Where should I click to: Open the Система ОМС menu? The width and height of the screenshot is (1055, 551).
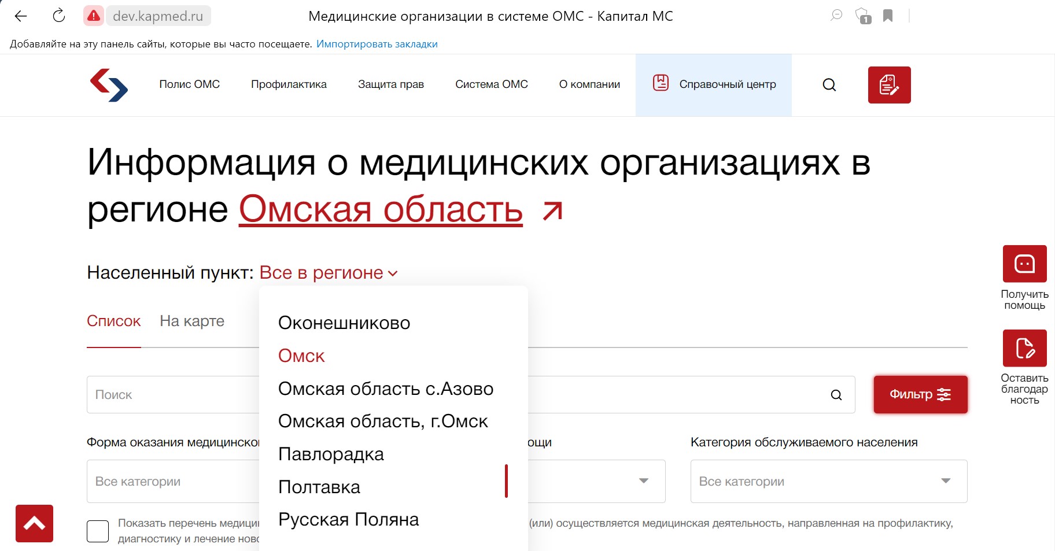(492, 84)
